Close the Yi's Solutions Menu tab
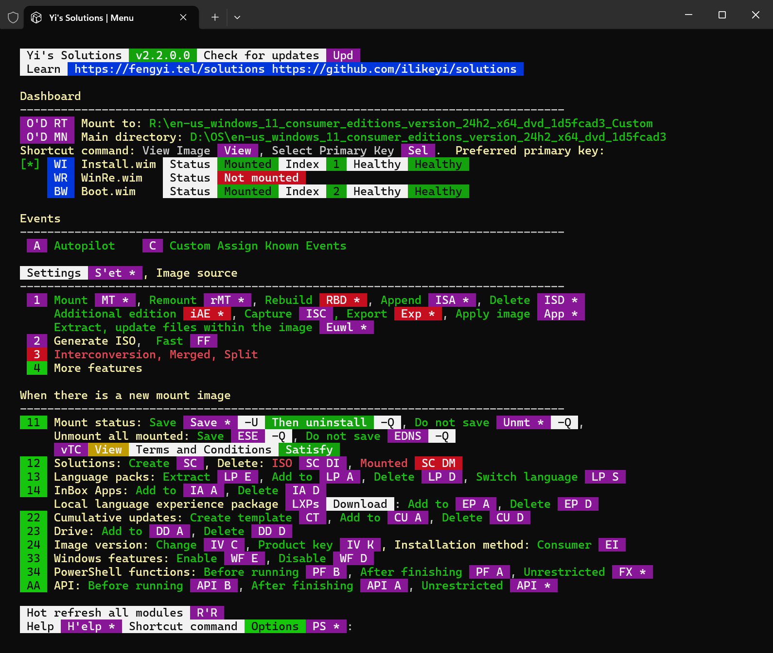The height and width of the screenshot is (653, 773). 183,17
